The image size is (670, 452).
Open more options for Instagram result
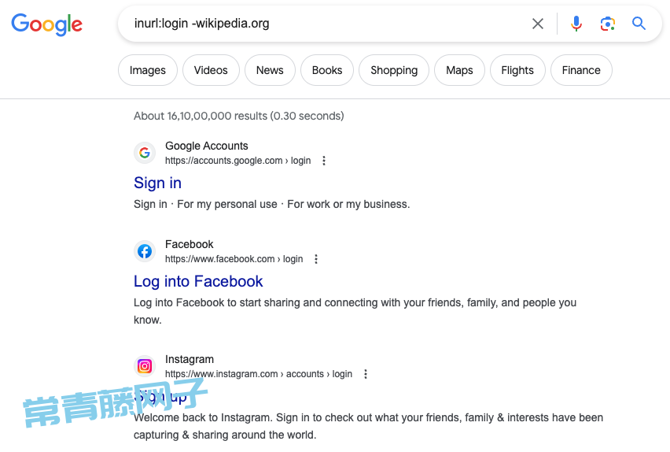click(x=366, y=374)
